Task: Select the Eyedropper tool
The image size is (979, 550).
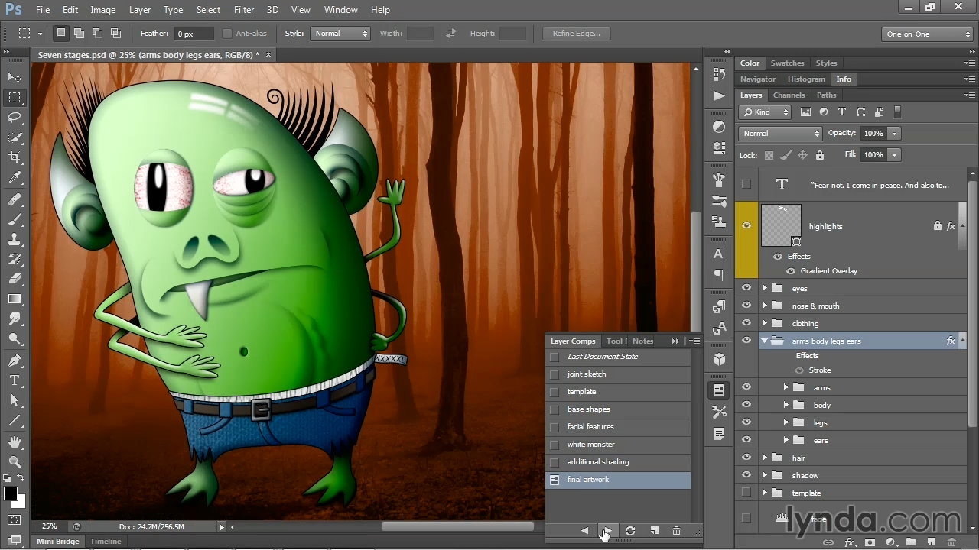Action: (15, 178)
